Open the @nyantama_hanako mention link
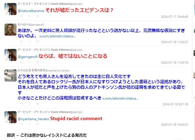Image resolution: width=195 pixels, height=140 pixels. coord(33,119)
